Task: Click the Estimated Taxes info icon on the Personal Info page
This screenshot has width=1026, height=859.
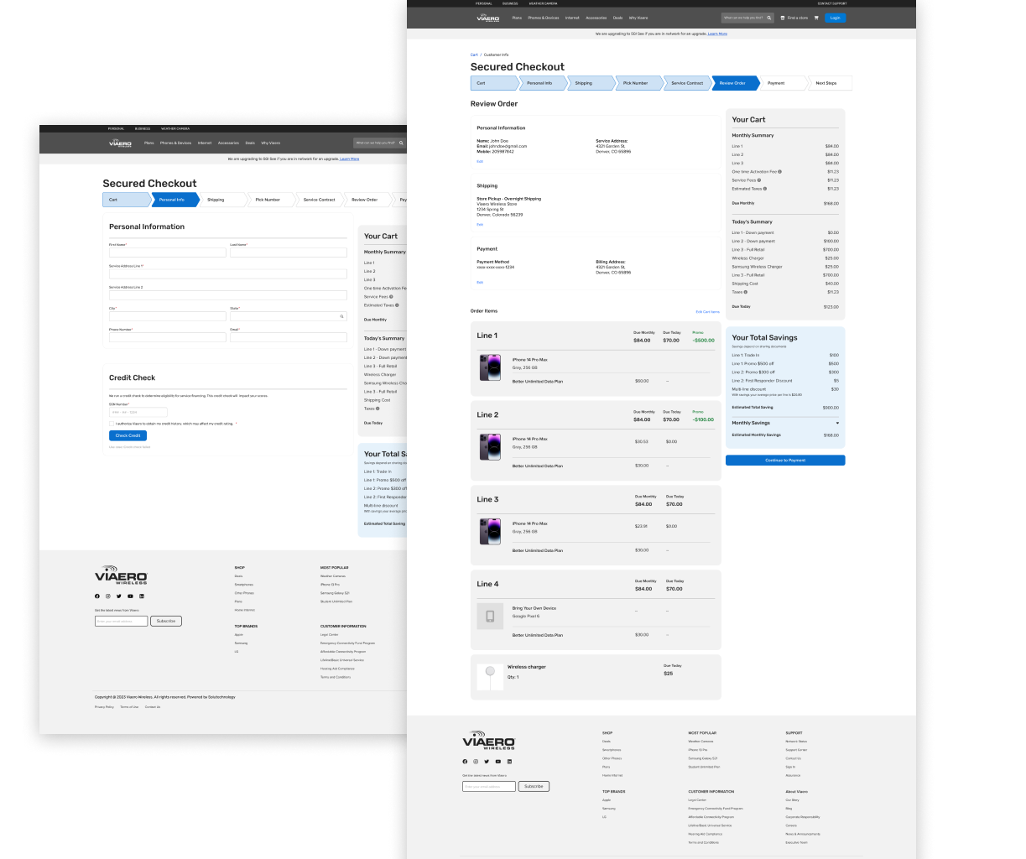Action: pos(397,305)
